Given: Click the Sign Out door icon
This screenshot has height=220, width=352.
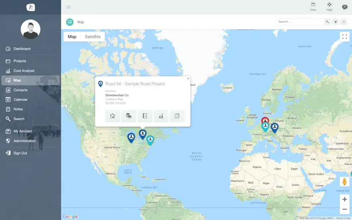Looking at the screenshot, I should [x=8, y=153].
